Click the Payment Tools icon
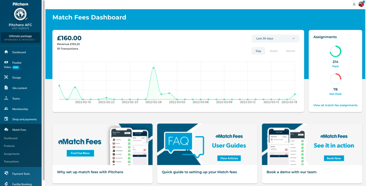 pyautogui.click(x=6, y=173)
